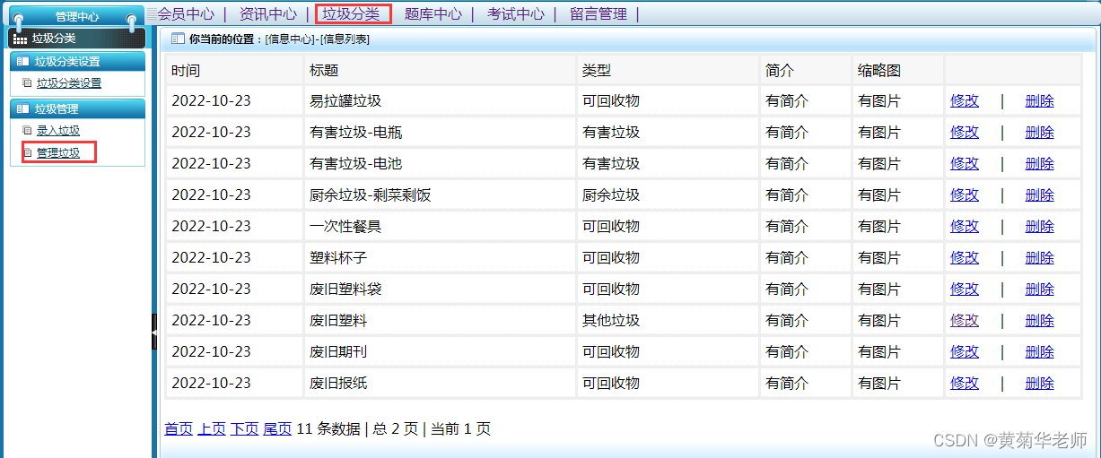Click 删除 for 易拉罐垃圾 row
Screen dimensions: 1101x458
(1040, 101)
